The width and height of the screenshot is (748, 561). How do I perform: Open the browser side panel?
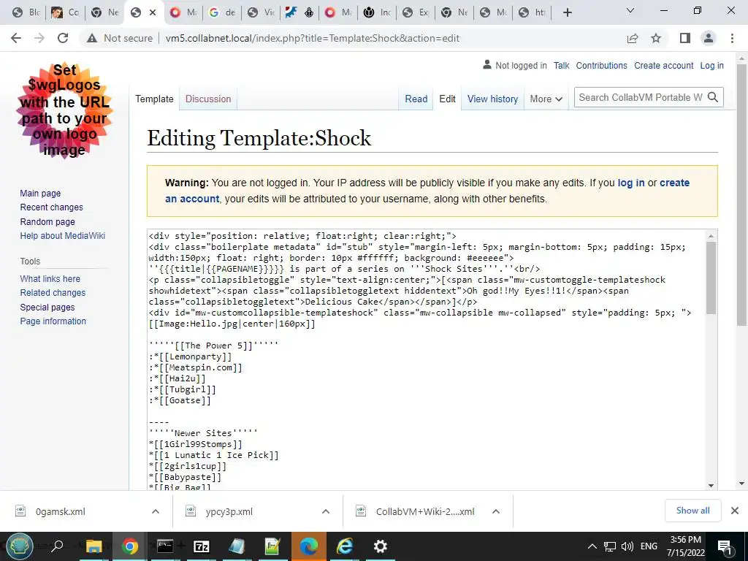pos(685,38)
